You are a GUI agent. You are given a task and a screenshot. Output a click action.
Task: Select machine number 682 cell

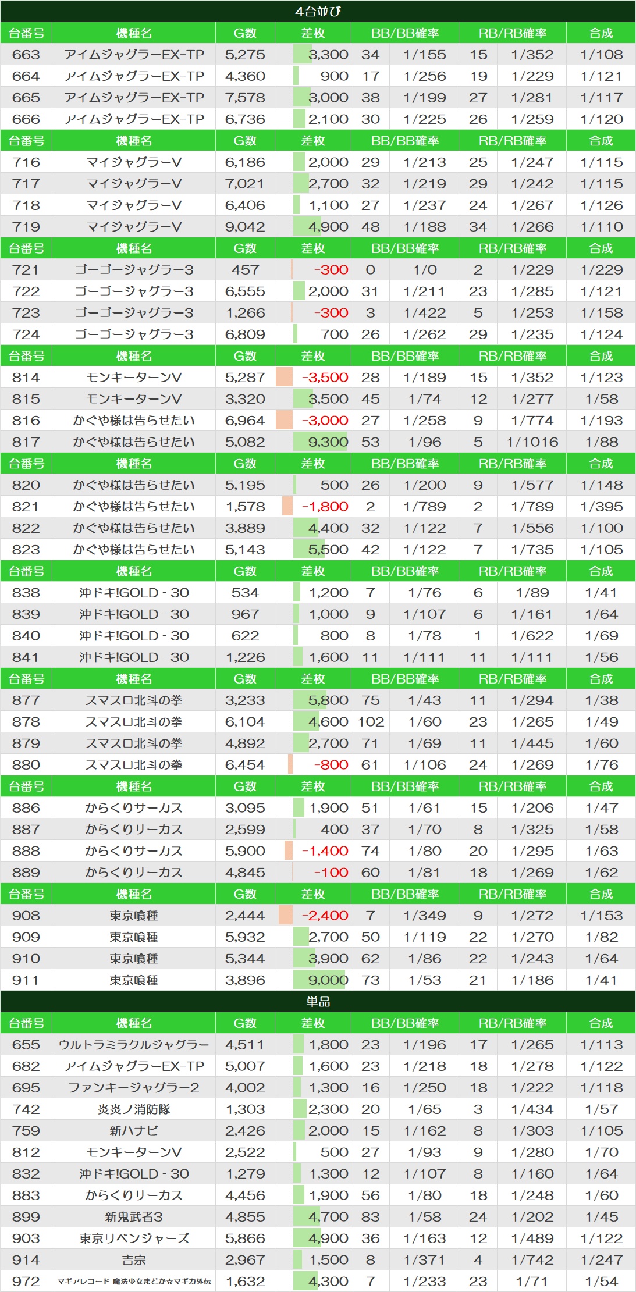coord(26,1066)
